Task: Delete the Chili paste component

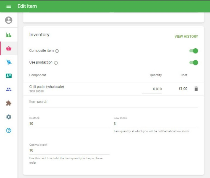Action: (196, 89)
